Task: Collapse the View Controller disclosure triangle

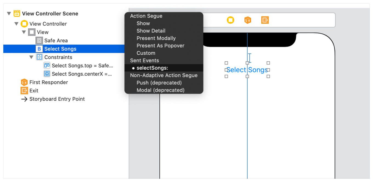Action: click(x=16, y=24)
